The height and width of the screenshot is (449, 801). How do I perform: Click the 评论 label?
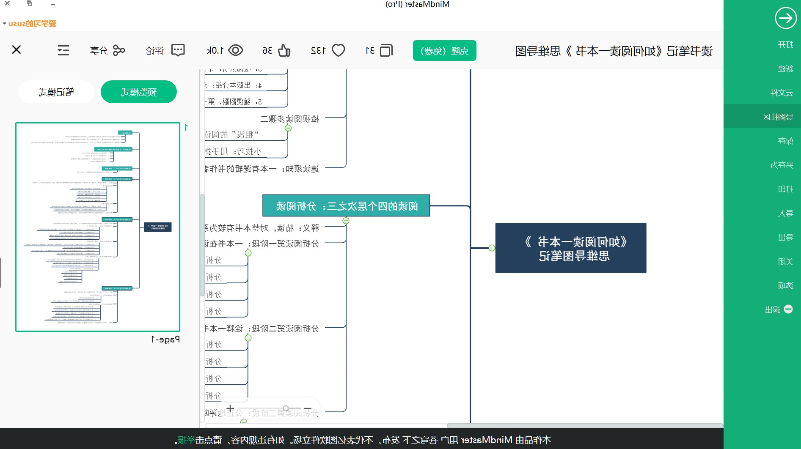click(x=155, y=51)
